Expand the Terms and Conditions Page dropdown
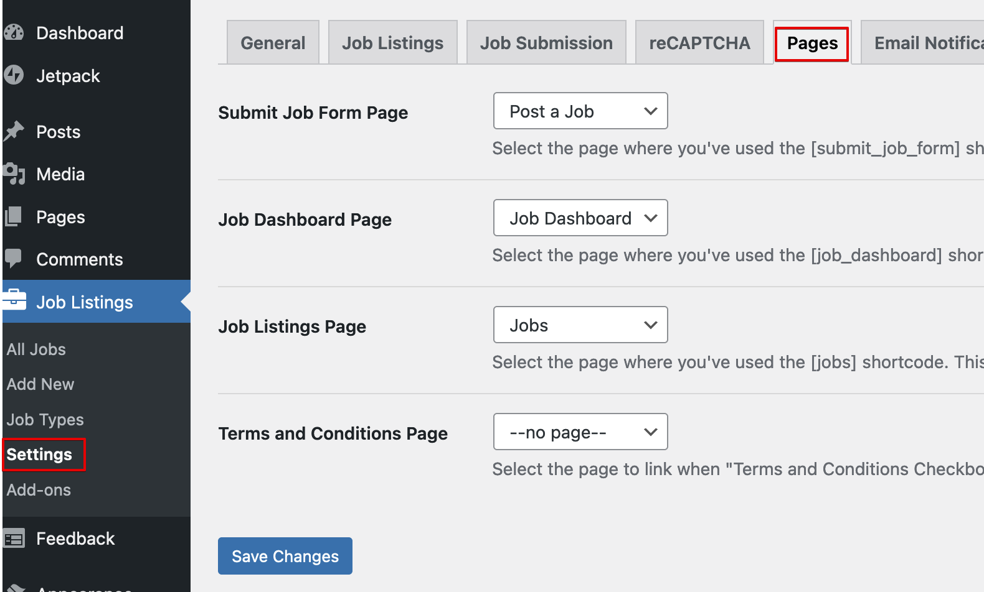 [580, 432]
